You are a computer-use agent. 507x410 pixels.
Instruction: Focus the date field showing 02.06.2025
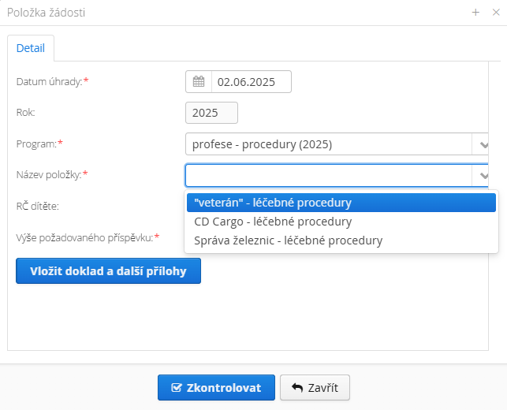[x=252, y=81]
